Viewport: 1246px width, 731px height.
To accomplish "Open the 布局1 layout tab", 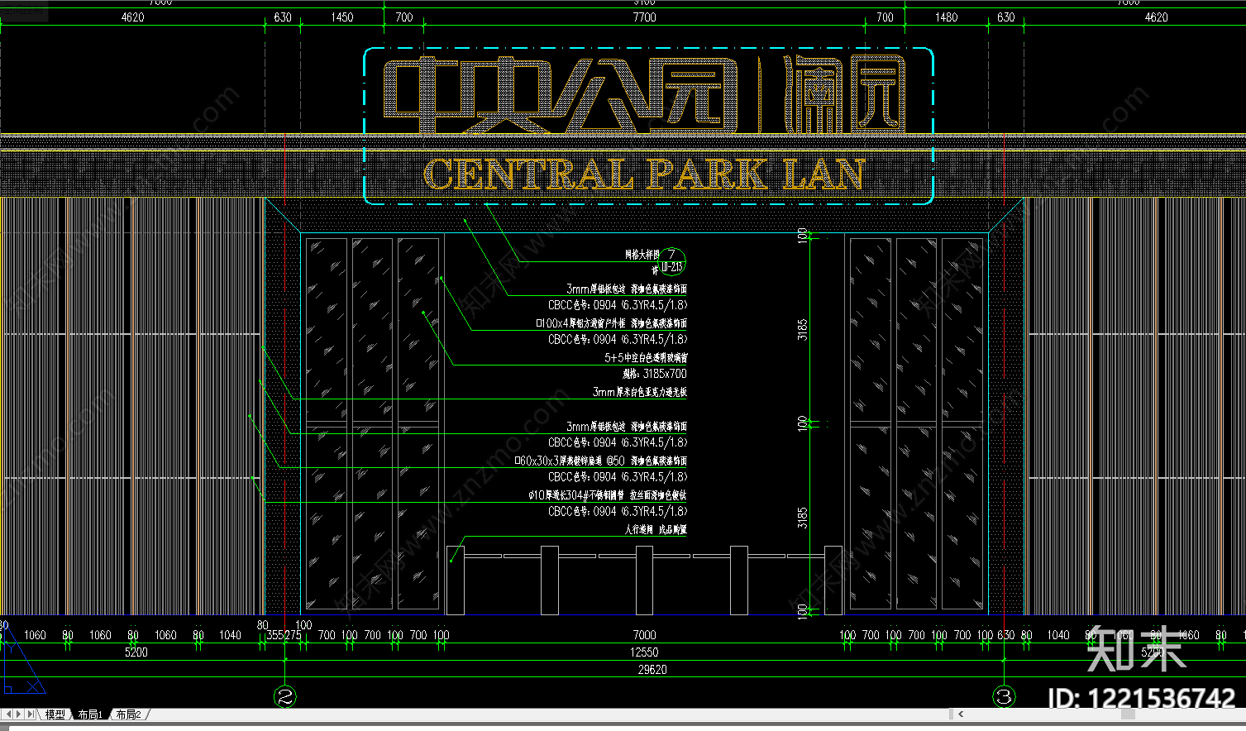I will 90,714.
